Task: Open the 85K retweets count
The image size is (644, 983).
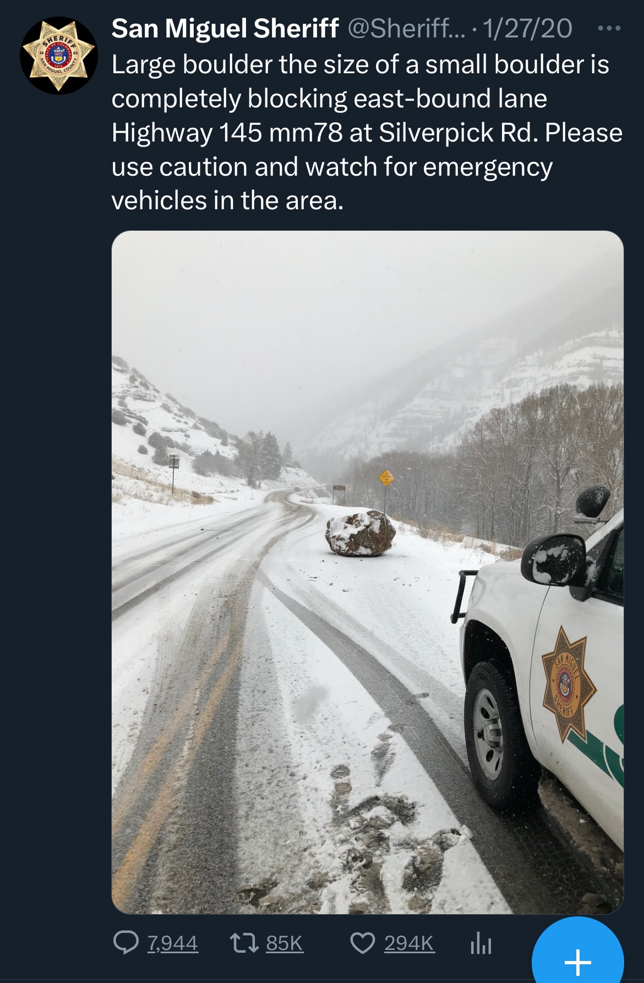Action: click(285, 943)
